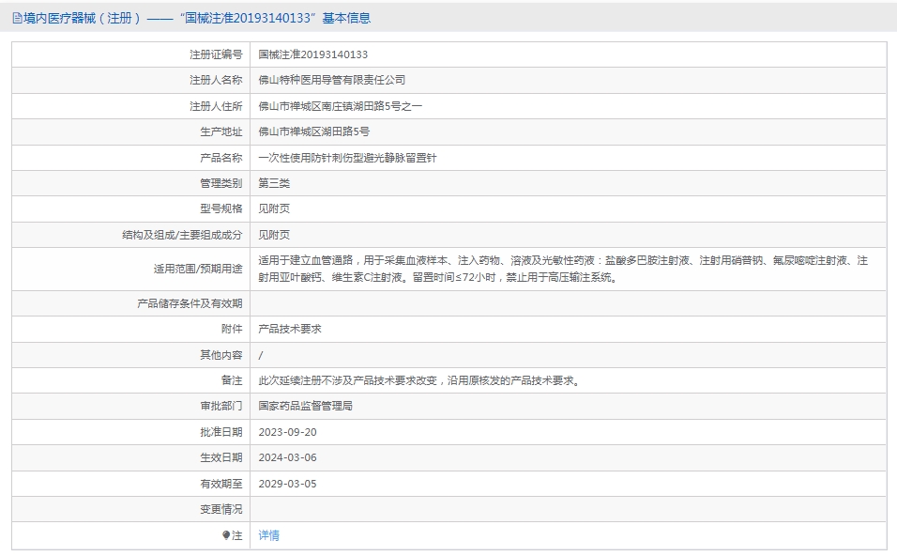Click the 审批部门 value 国家药品监督管理局
The image size is (897, 556).
(x=306, y=406)
